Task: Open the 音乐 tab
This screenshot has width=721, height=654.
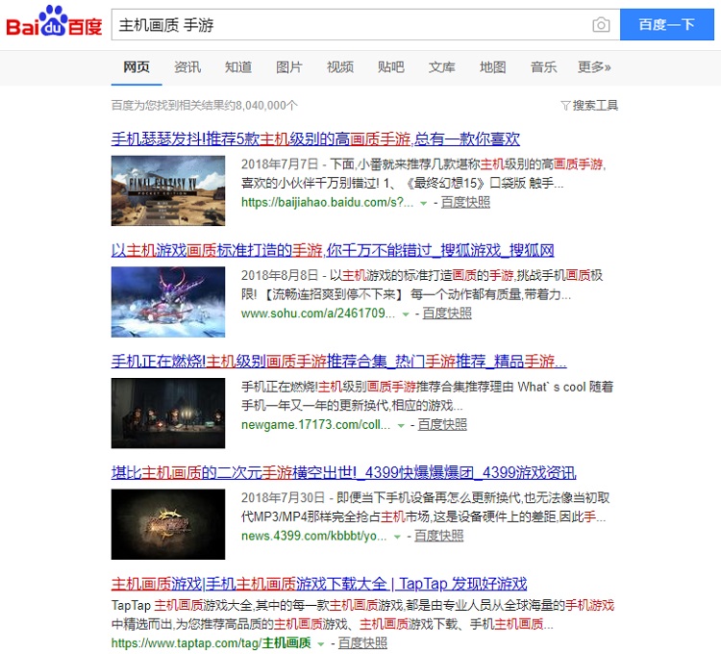Action: [x=543, y=67]
